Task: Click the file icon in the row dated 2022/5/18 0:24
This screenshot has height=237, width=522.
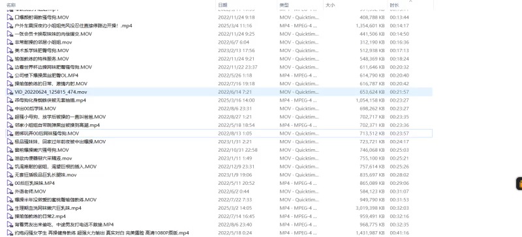Action: (10, 233)
